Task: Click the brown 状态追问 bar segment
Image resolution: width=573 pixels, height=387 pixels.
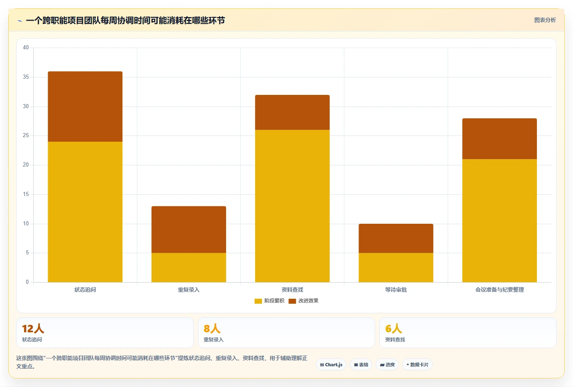Action: (85, 106)
